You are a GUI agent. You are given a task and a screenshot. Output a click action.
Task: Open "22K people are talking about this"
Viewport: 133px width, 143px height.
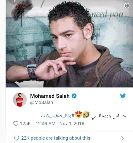click(56, 138)
